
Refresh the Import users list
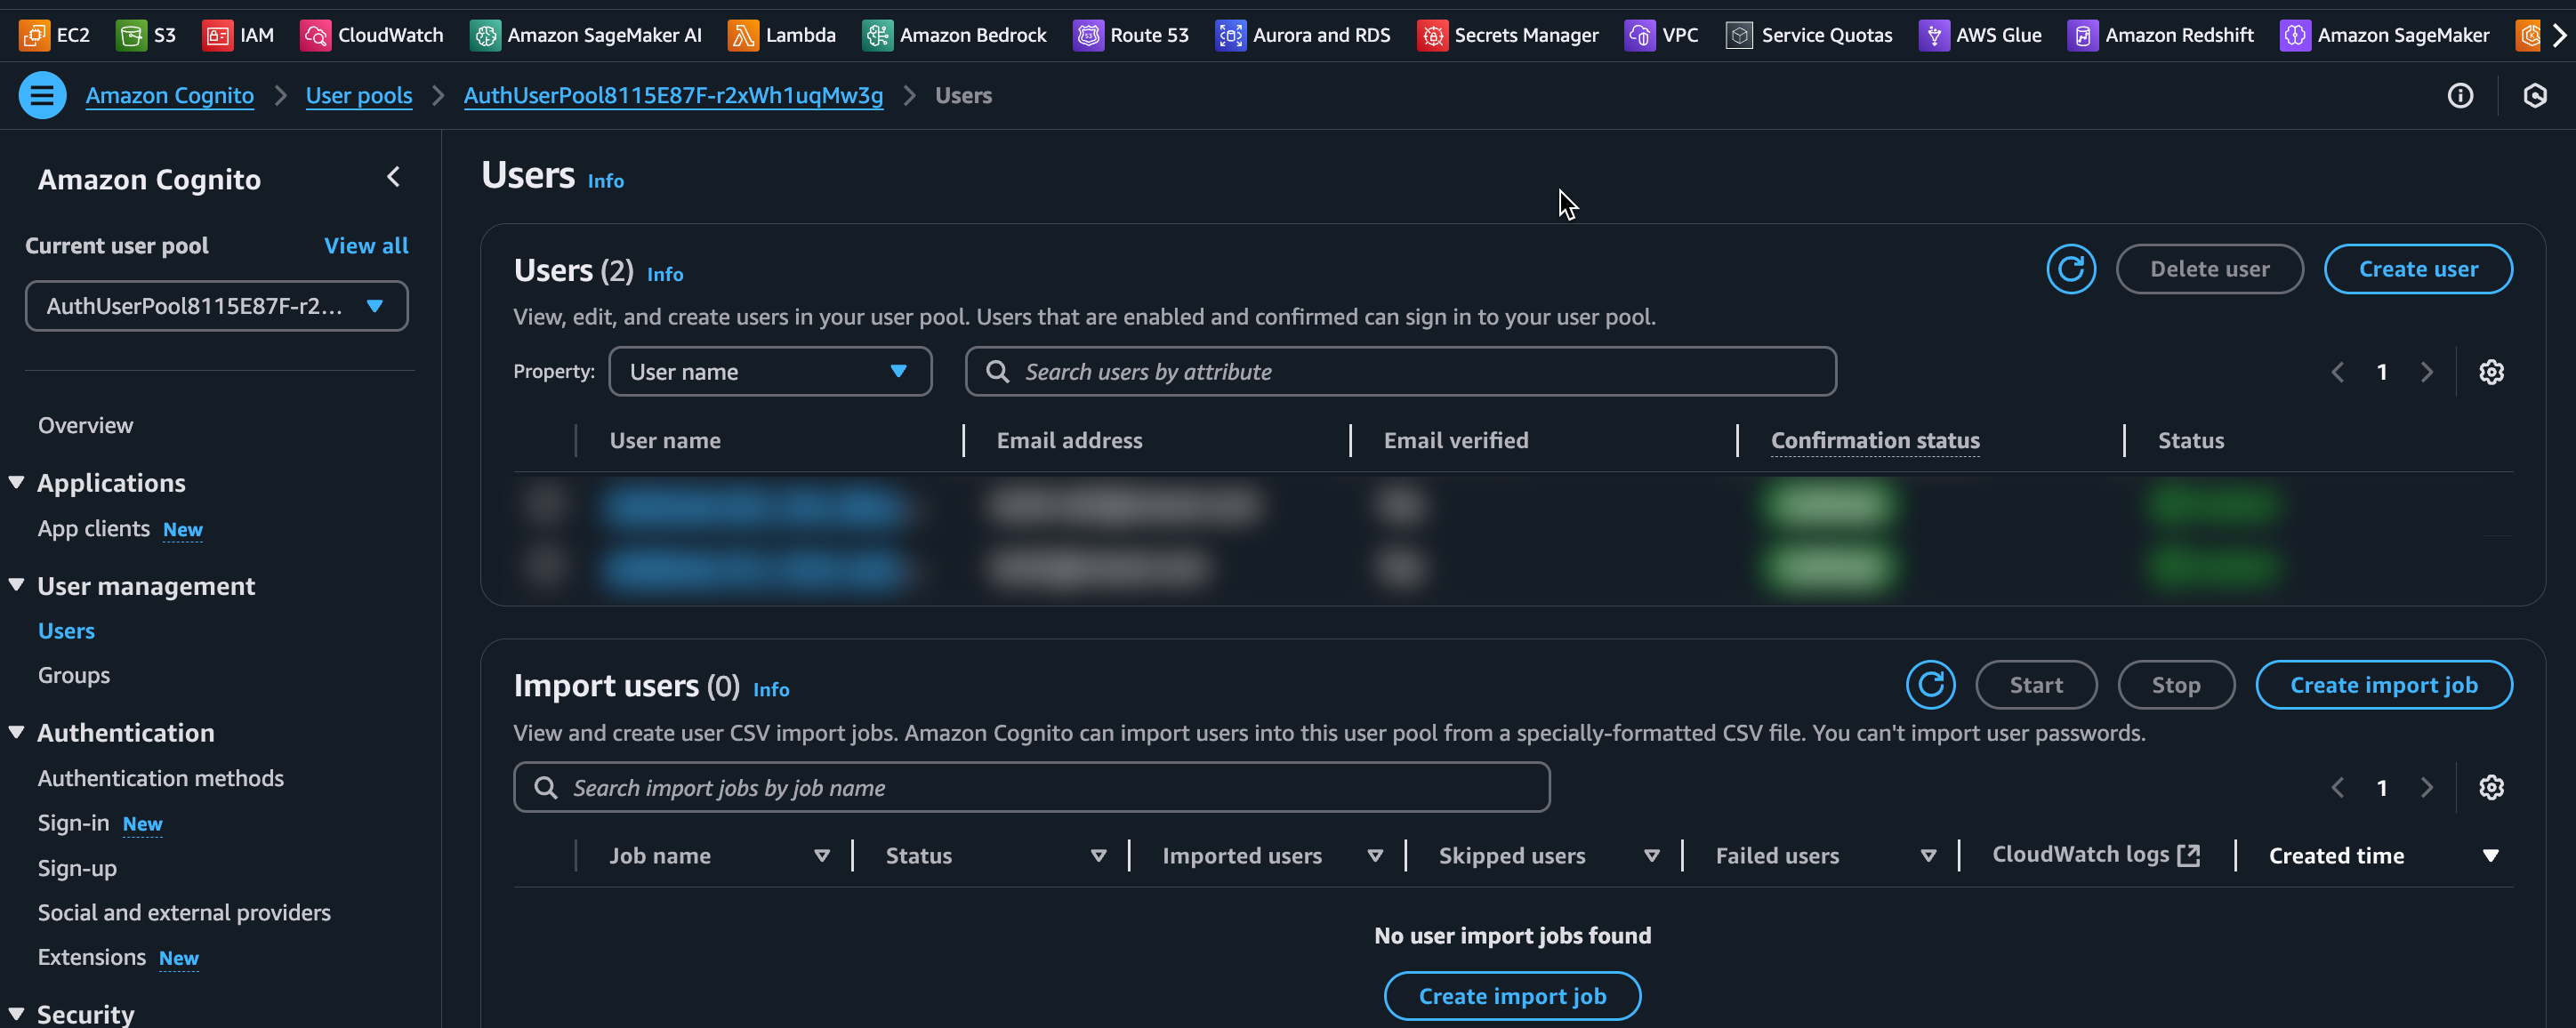pos(1929,685)
